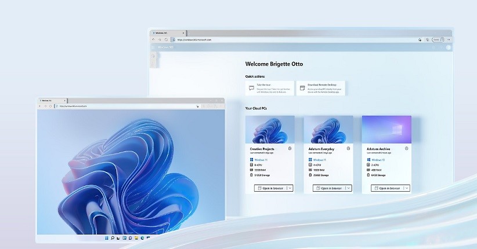Click the Take the tour chat icon
This screenshot has width=477, height=249.
click(251, 88)
